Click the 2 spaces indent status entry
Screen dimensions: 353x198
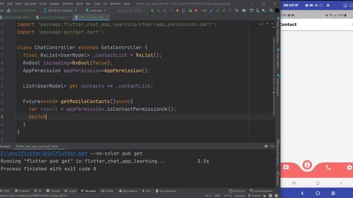pyautogui.click(x=239, y=196)
